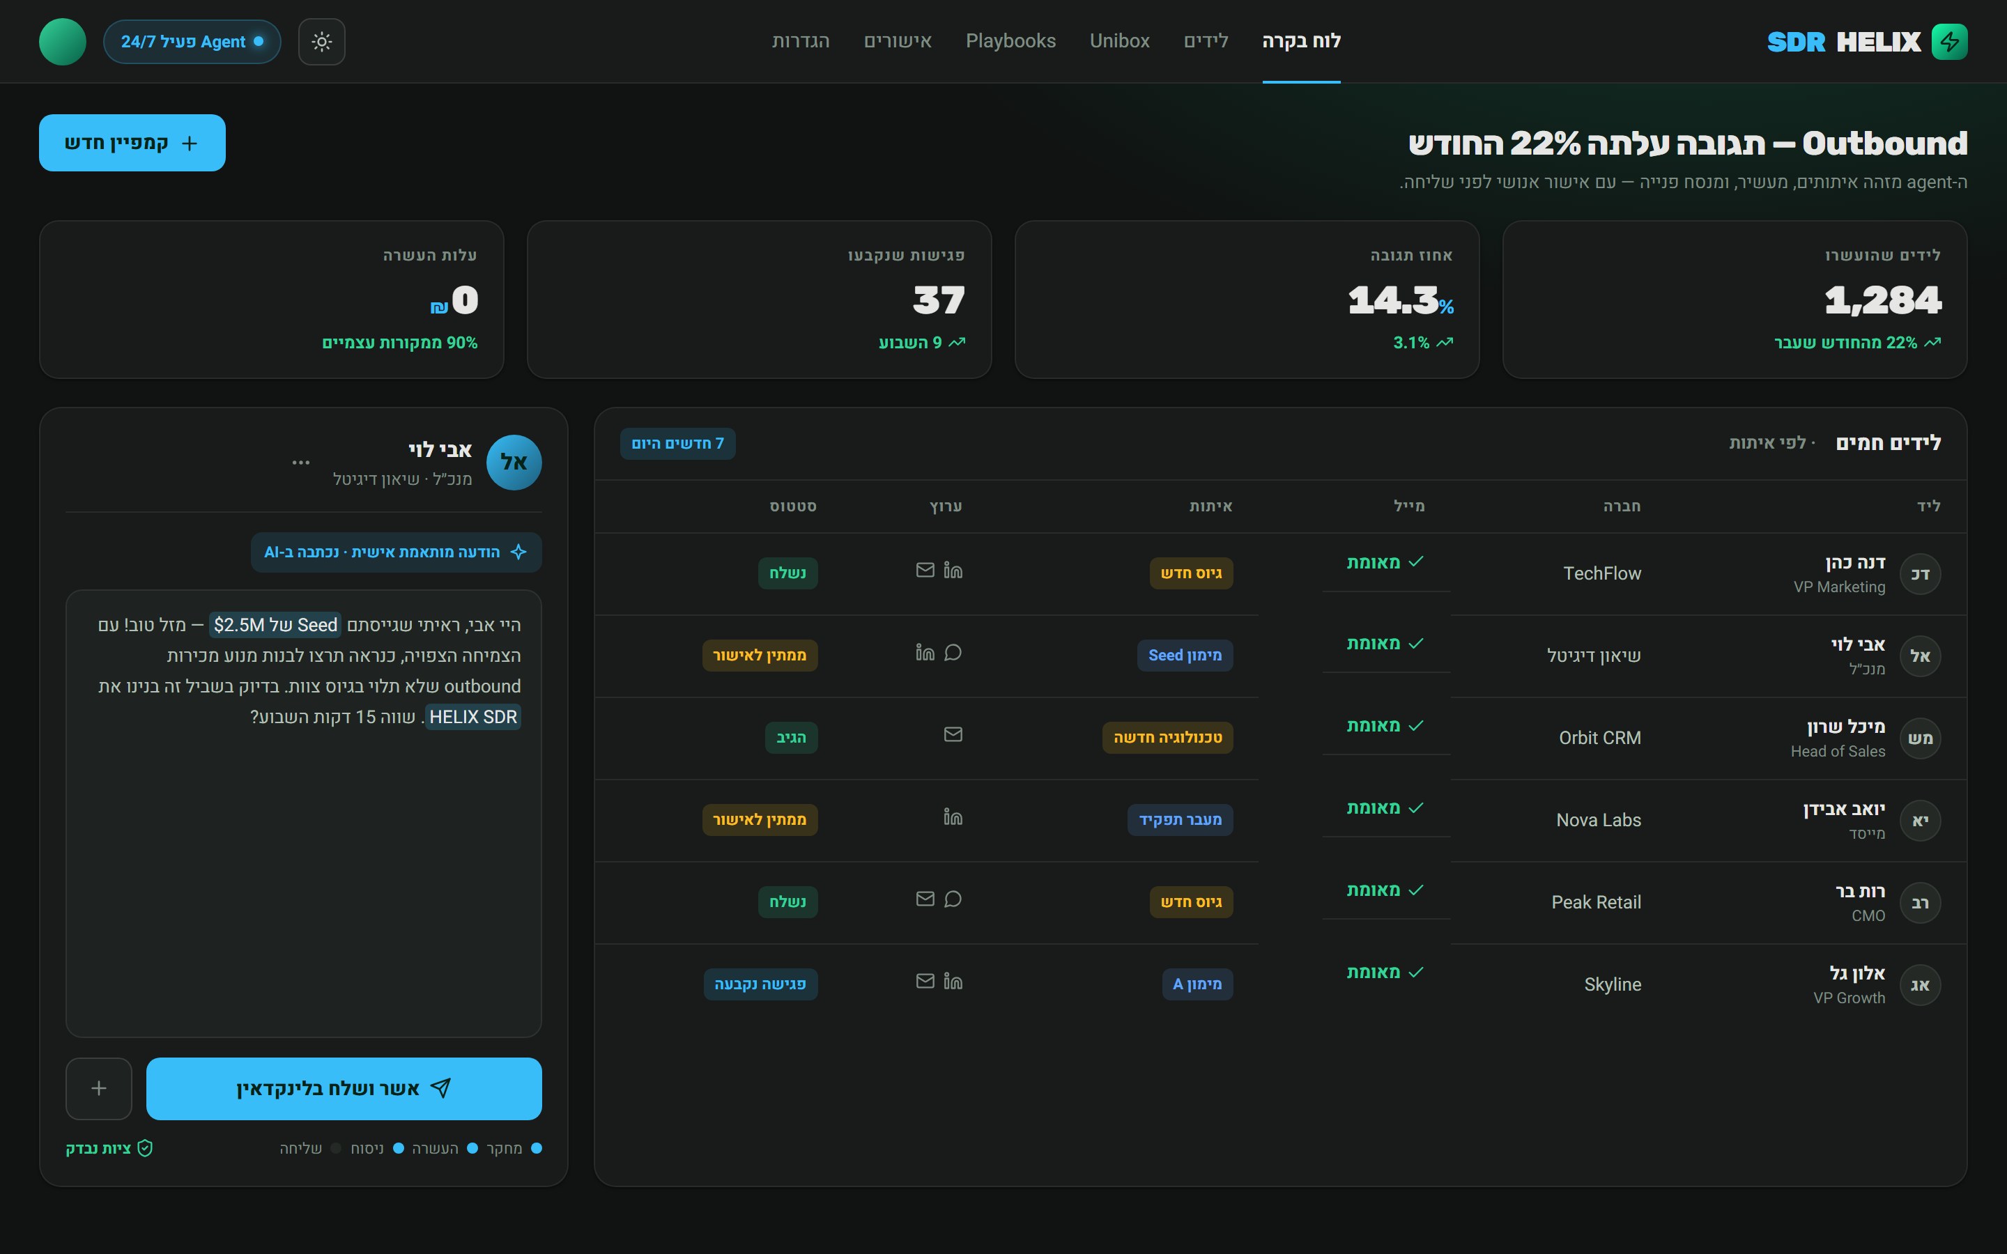The image size is (2007, 1254).
Task: Click the פגישות שנקבעו stat card
Action: [759, 300]
